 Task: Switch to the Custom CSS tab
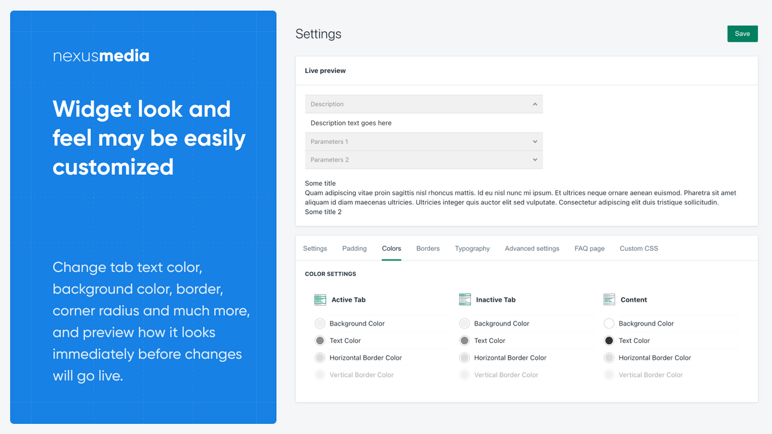(x=639, y=248)
